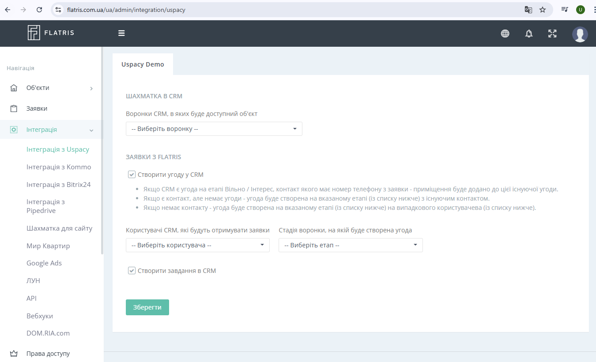Screen dimensions: 596x362
Task: Click label Воронки CRM, в яких буде доступний об'єкт
Action: [x=192, y=114]
